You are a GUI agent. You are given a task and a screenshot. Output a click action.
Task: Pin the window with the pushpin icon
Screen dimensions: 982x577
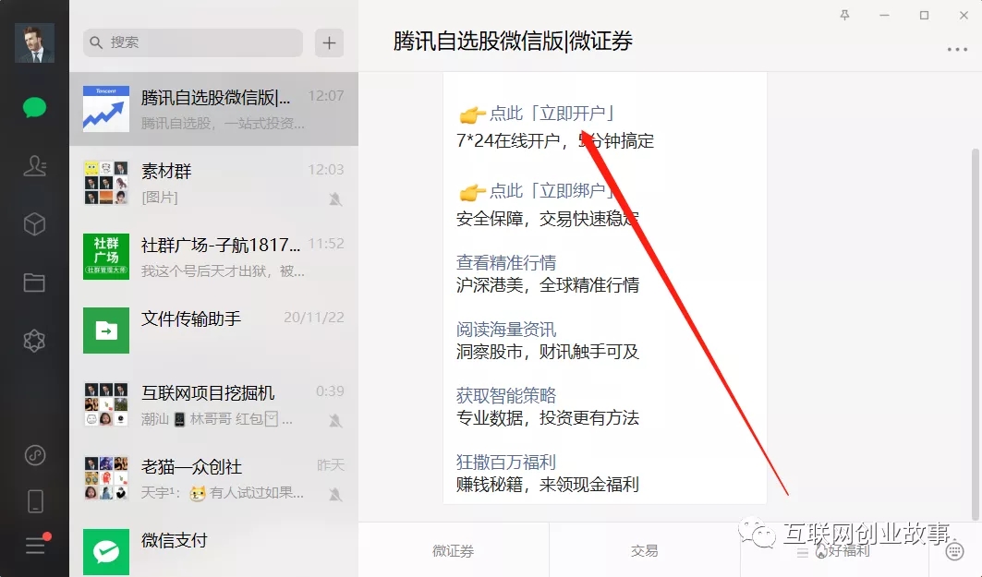tap(845, 16)
